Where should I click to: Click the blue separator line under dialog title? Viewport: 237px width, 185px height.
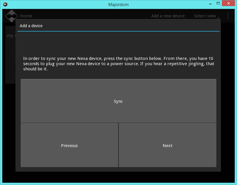pos(119,31)
